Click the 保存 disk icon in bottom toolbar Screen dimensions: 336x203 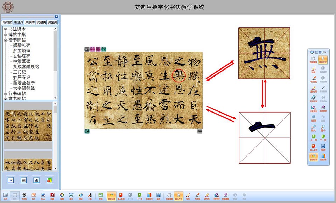[158, 196]
